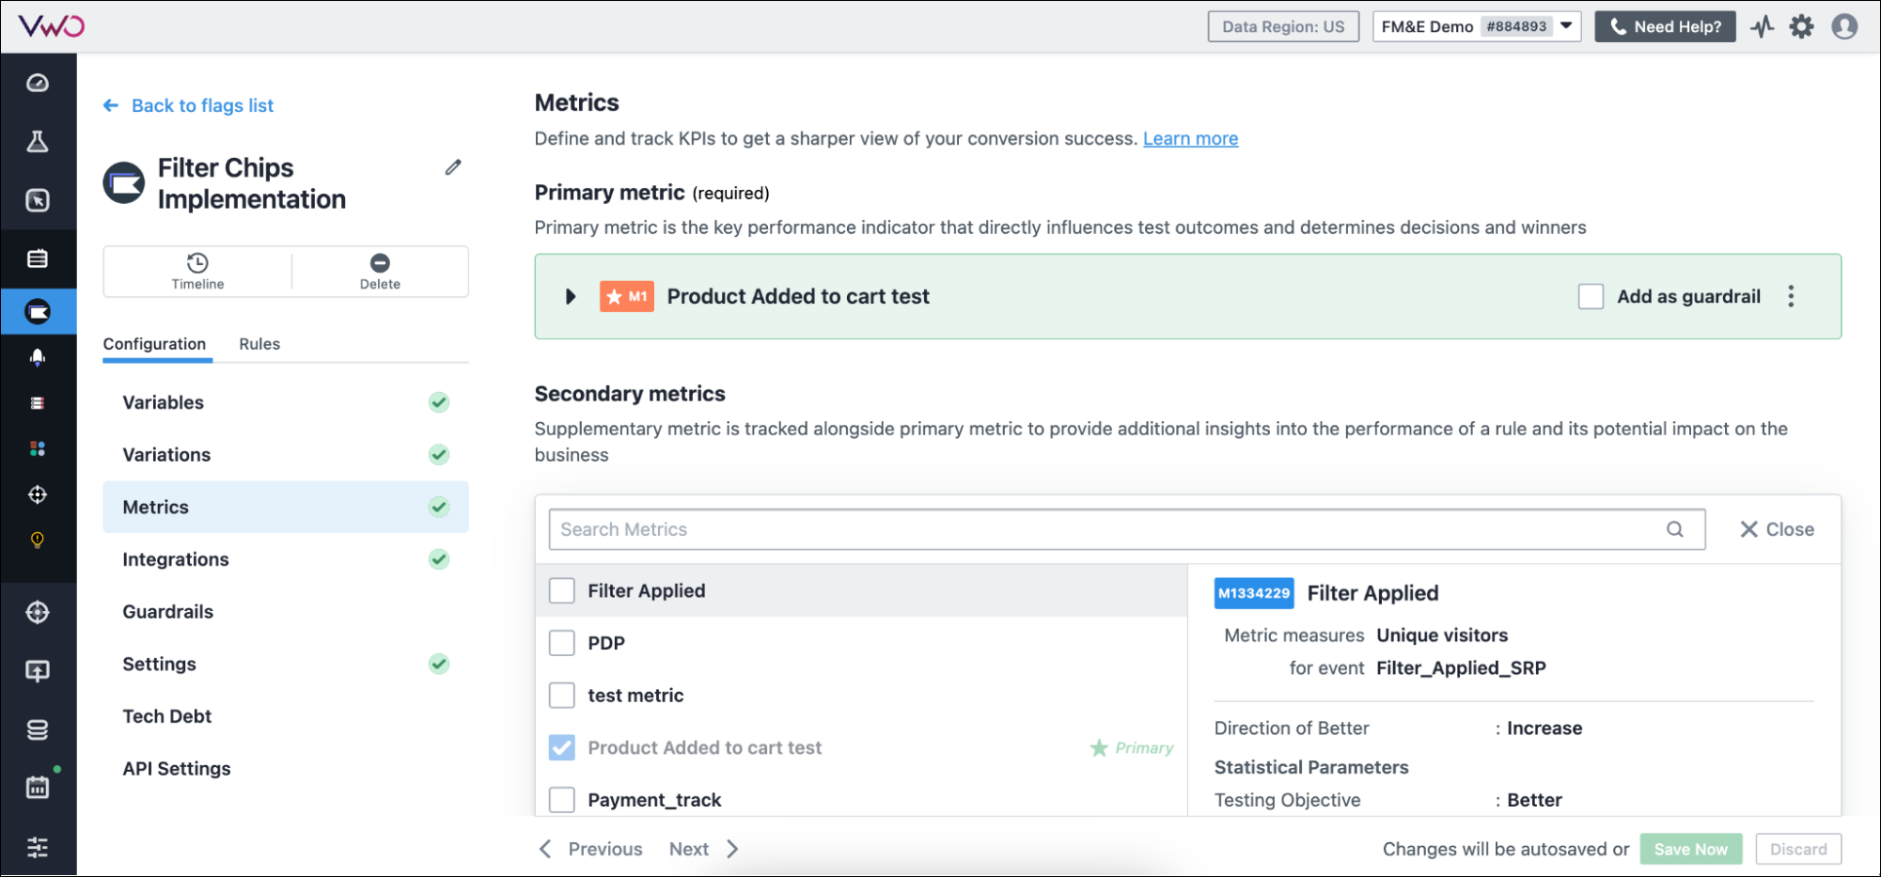1881x877 pixels.
Task: Open the Integrations section
Action: pyautogui.click(x=286, y=559)
